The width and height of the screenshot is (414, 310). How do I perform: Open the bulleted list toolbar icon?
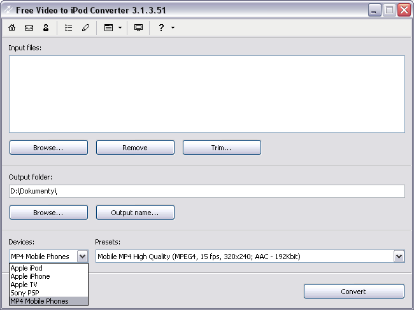pos(68,27)
